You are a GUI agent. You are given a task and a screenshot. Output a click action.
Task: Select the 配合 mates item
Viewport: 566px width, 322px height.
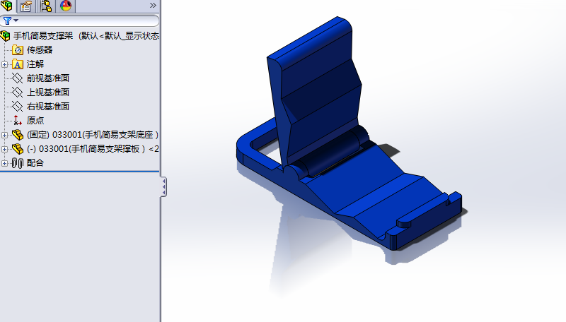35,163
